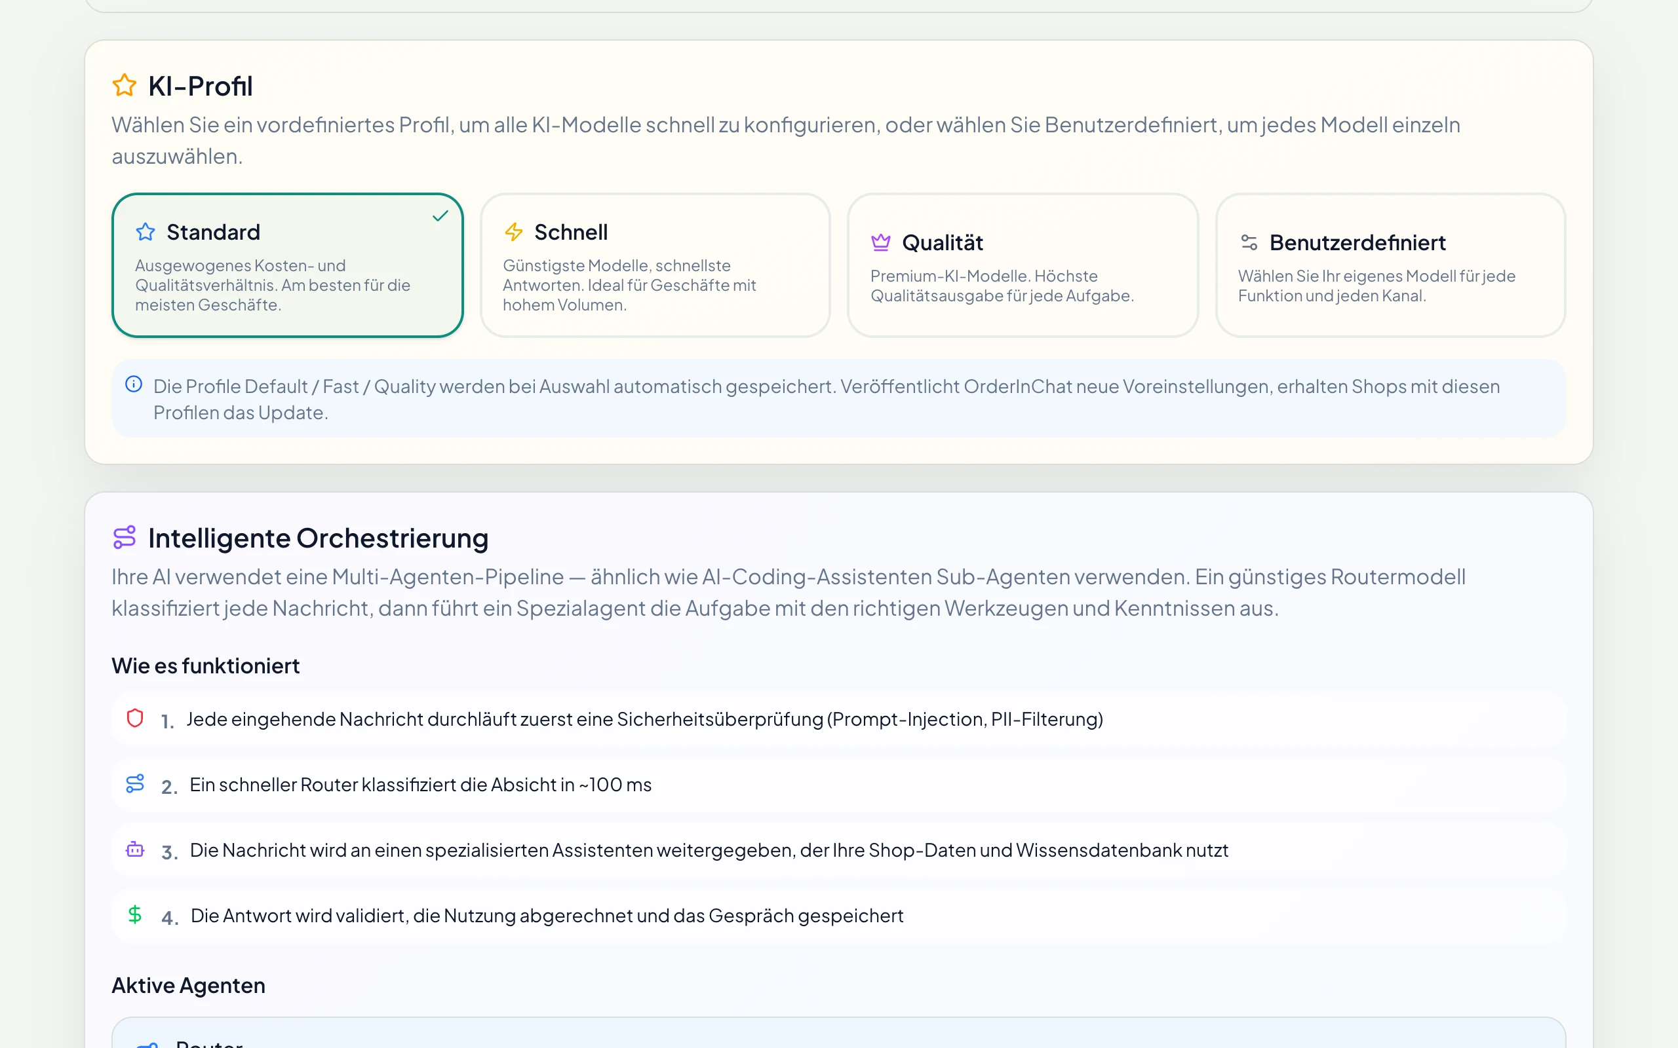This screenshot has width=1678, height=1048.
Task: Click Benutzerdefiniert description 'Wählen Sie Ihr eigenes Modell'
Action: 1376,286
